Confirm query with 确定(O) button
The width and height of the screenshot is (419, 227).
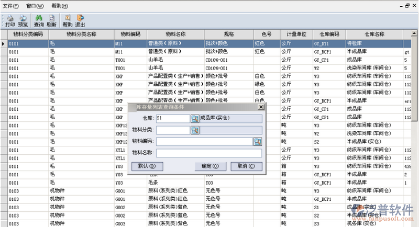(x=210, y=166)
